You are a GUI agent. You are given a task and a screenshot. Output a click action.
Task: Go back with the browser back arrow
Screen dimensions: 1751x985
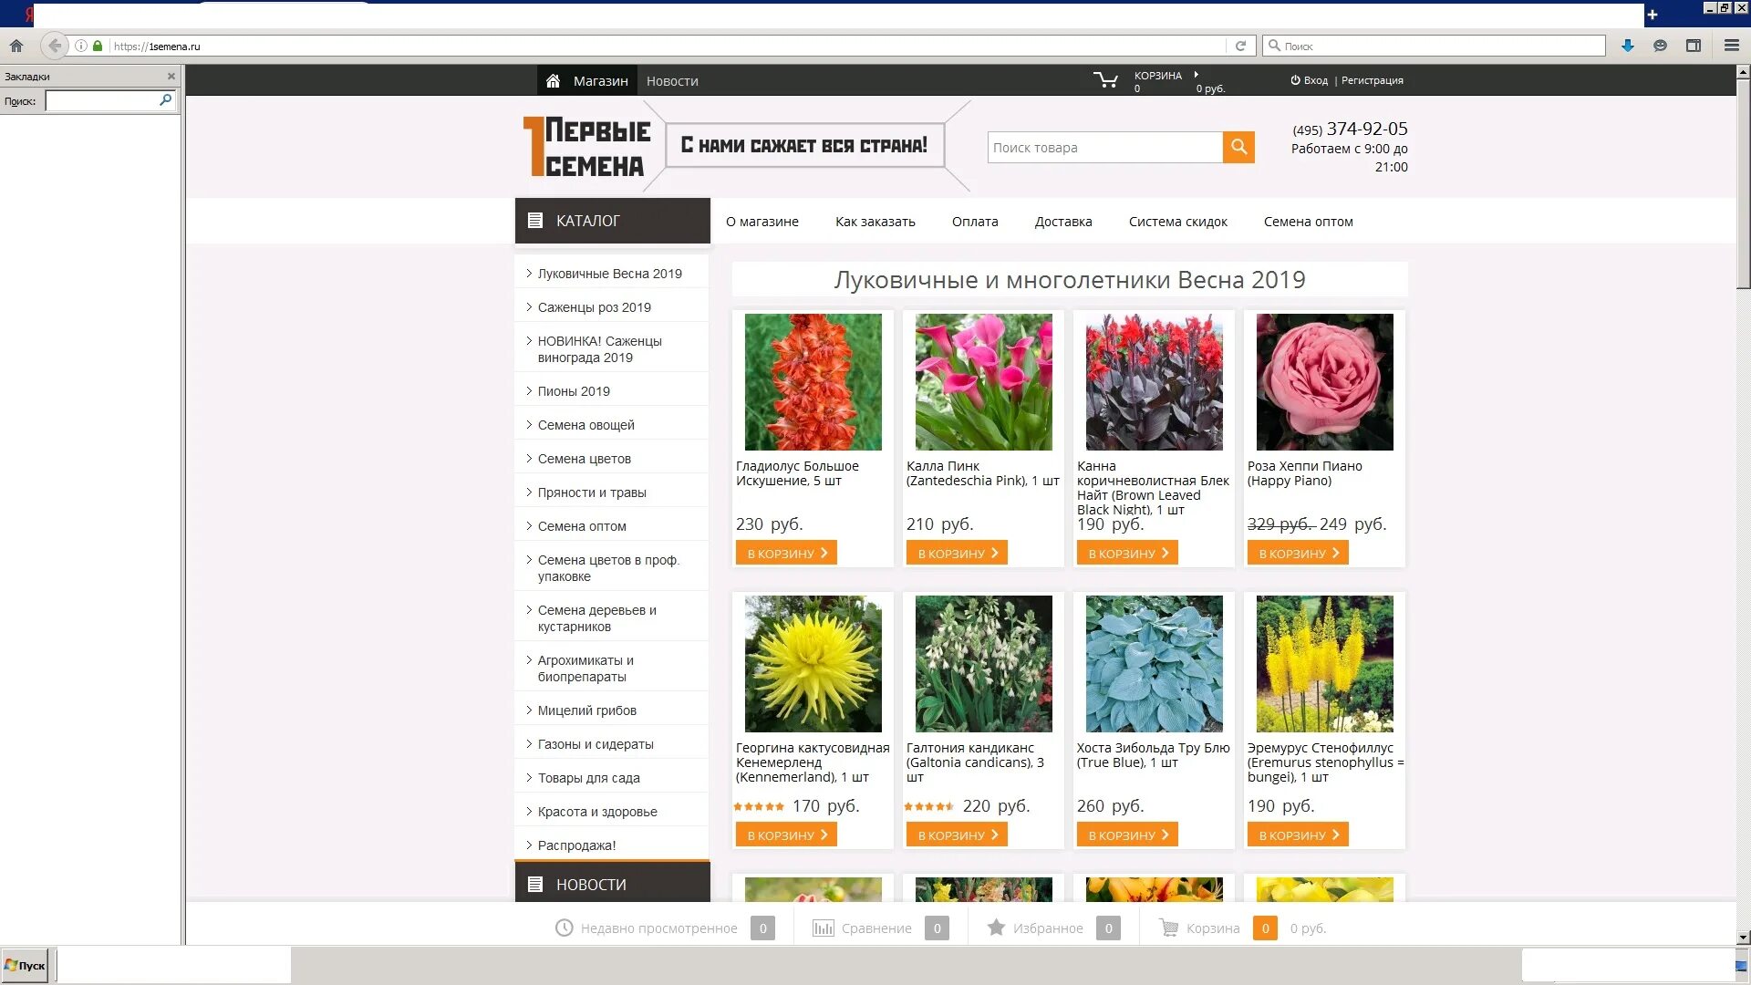pos(55,46)
